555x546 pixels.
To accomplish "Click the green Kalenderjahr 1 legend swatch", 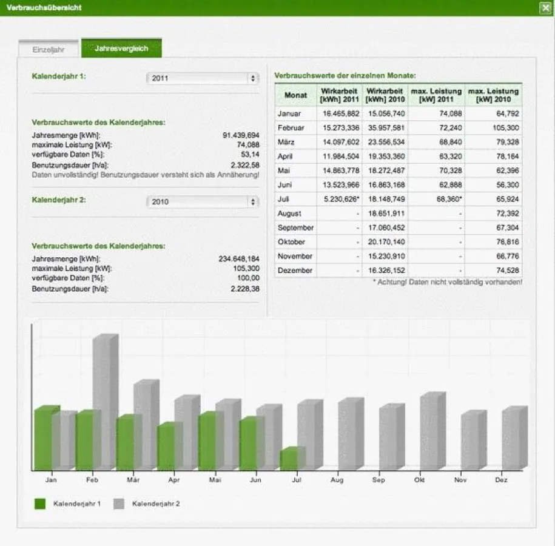I will tap(41, 504).
